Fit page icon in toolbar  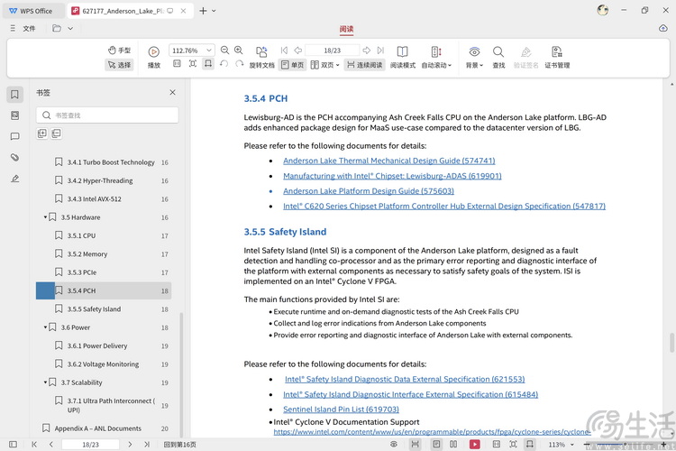coord(193,64)
